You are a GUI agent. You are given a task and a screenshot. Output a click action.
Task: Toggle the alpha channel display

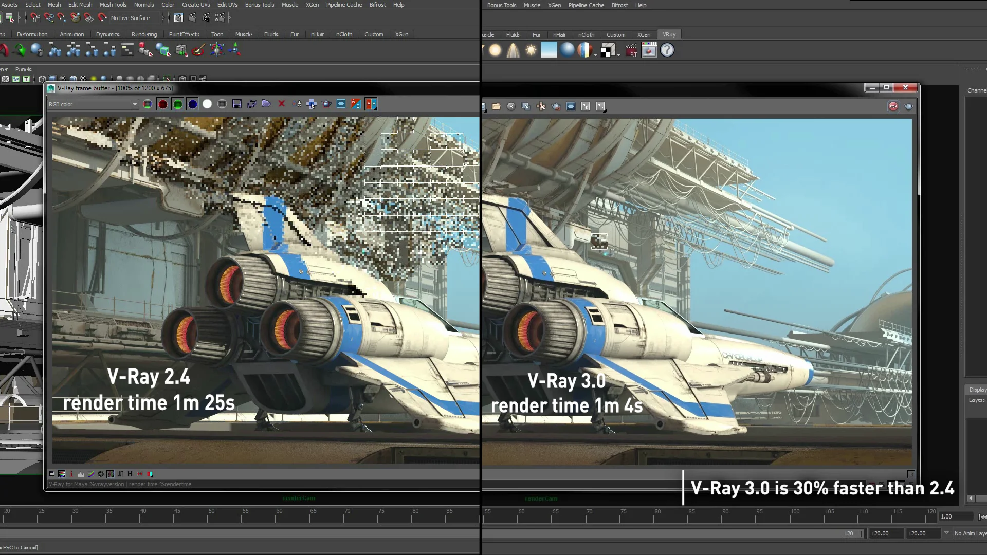click(x=207, y=104)
